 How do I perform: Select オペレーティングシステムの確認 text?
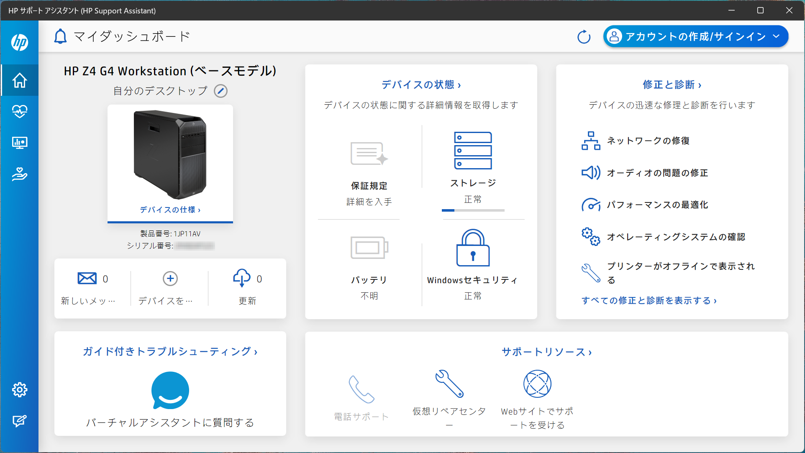[x=676, y=237]
